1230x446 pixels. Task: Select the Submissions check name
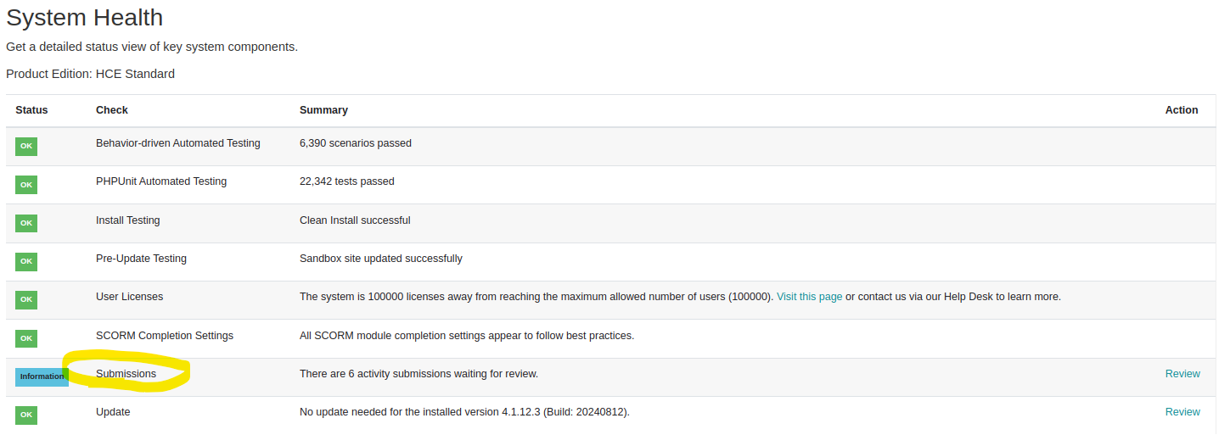(x=126, y=374)
